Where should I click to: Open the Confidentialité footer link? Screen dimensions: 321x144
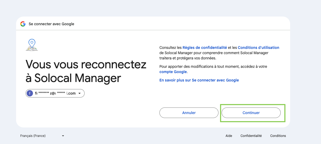click(251, 136)
